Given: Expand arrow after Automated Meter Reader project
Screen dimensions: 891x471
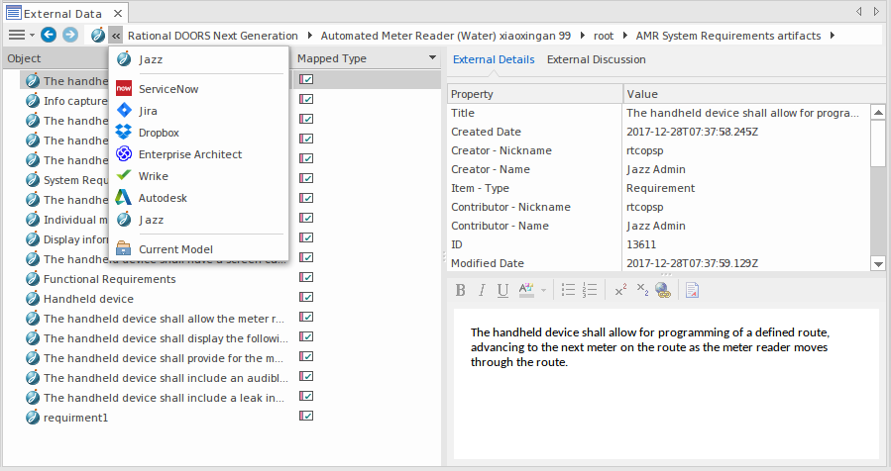Looking at the screenshot, I should click(583, 36).
